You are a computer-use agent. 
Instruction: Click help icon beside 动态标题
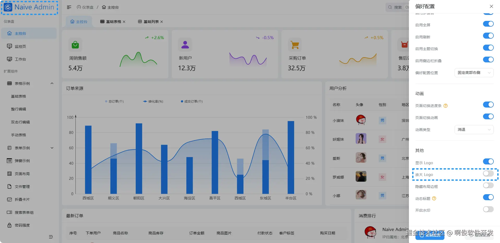434,198
